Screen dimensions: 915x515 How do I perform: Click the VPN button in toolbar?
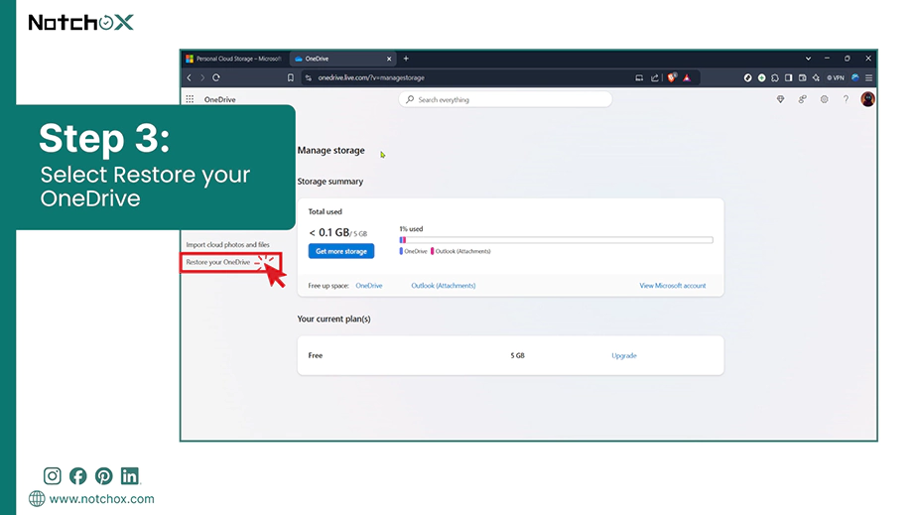(x=836, y=77)
